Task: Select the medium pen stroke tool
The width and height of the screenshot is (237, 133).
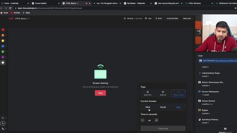Action: click(x=3, y=123)
